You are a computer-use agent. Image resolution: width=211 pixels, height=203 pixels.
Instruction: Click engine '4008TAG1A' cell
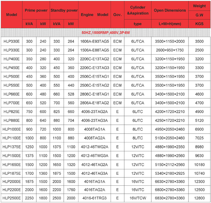click(95, 129)
